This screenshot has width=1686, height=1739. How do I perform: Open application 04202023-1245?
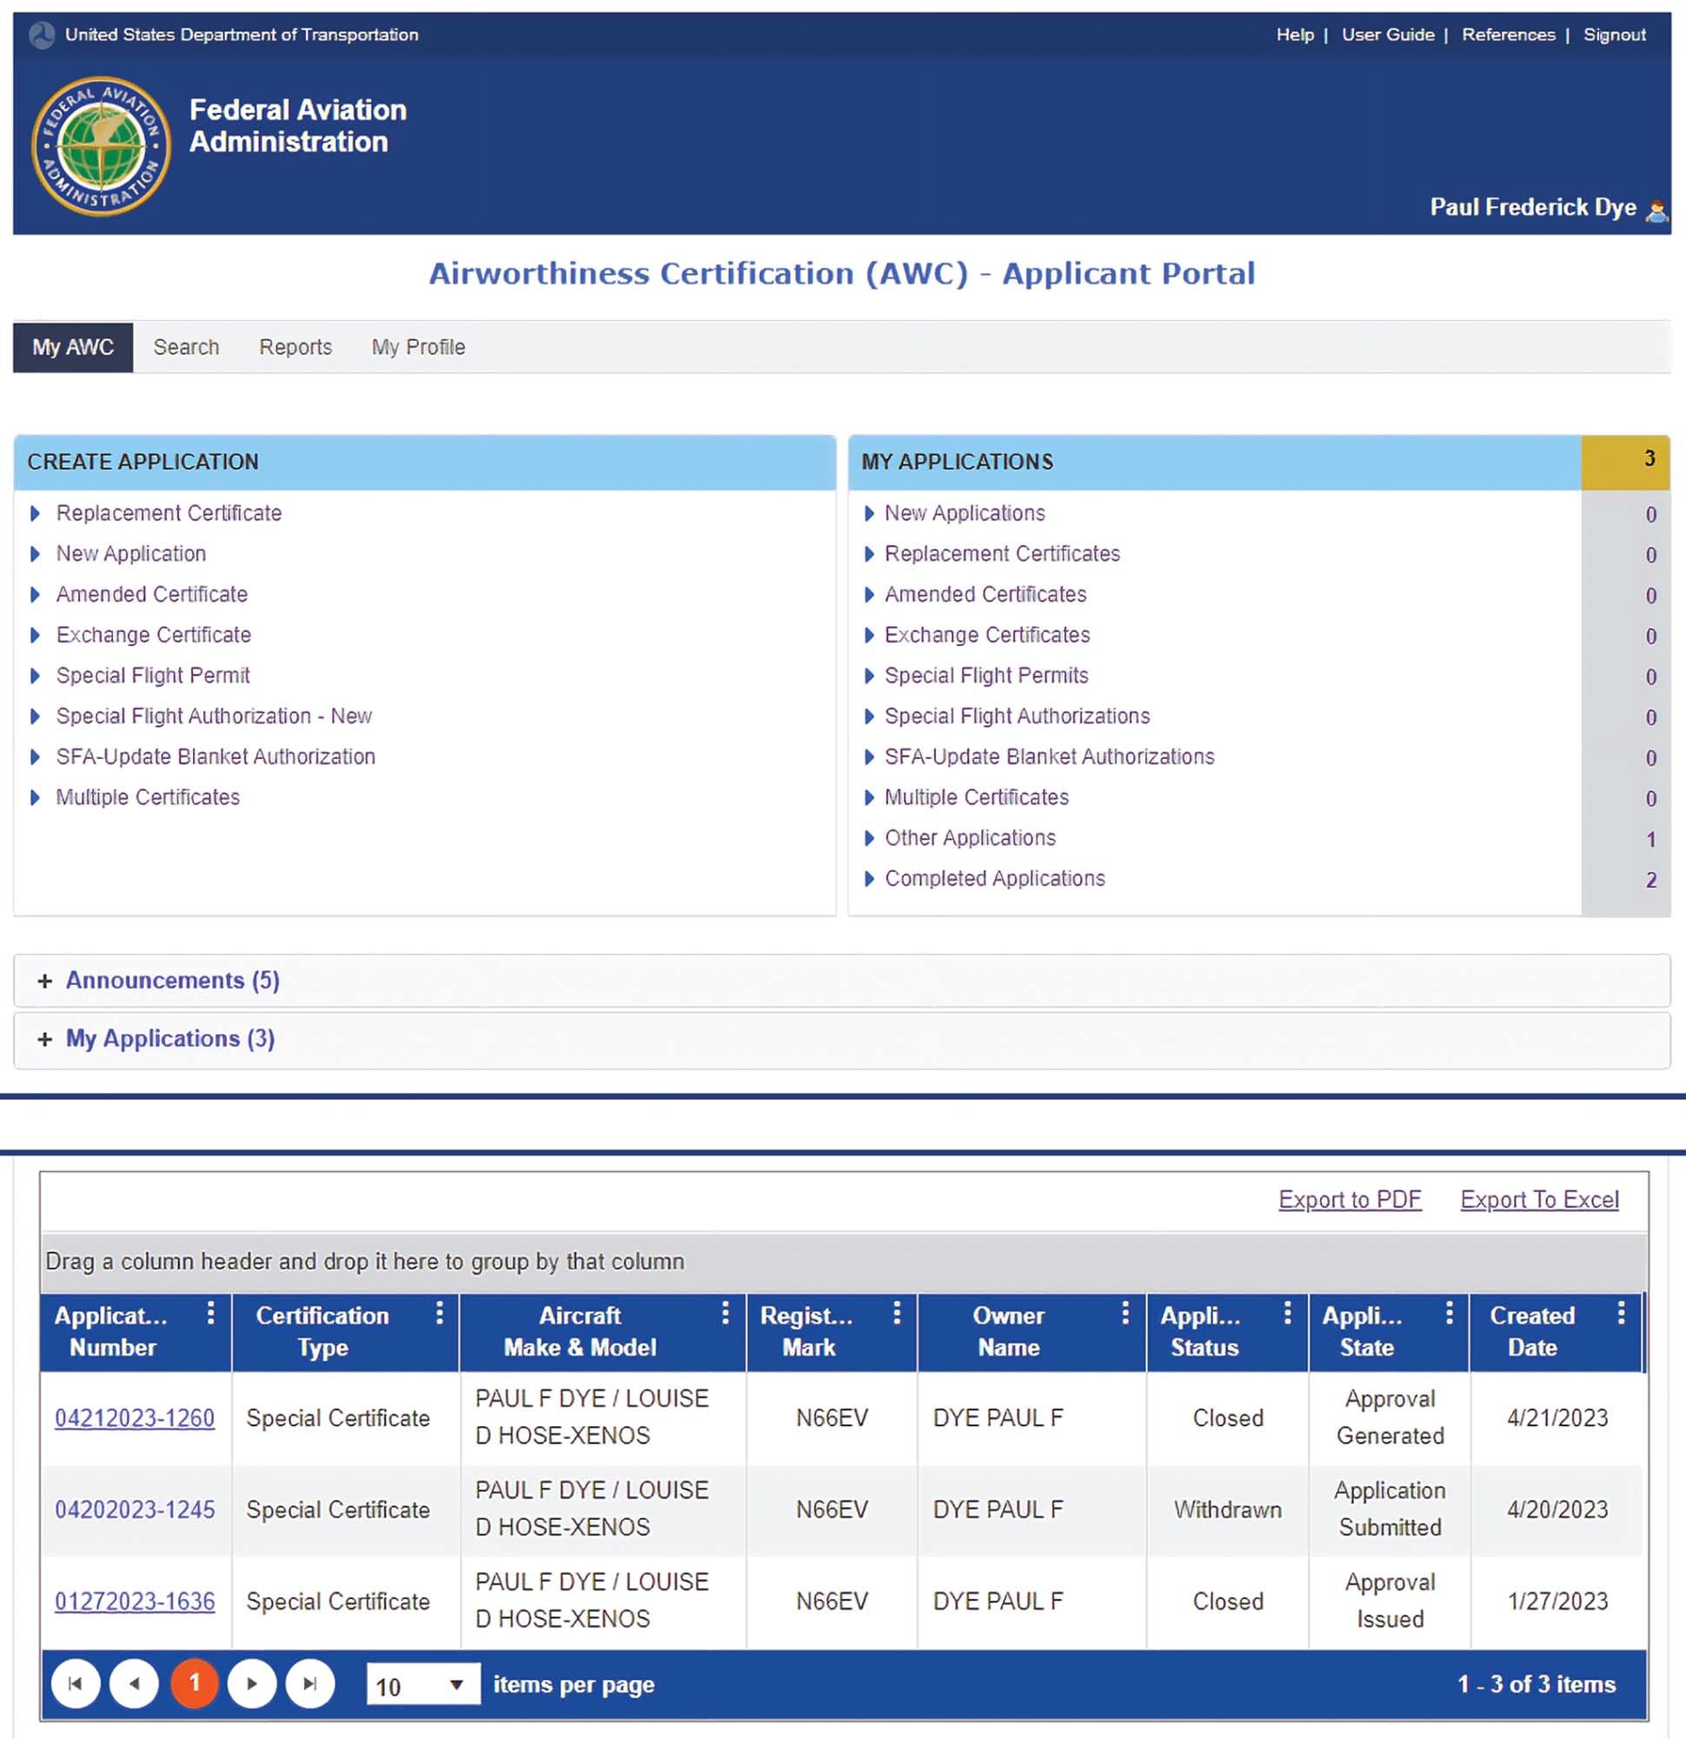[135, 1510]
